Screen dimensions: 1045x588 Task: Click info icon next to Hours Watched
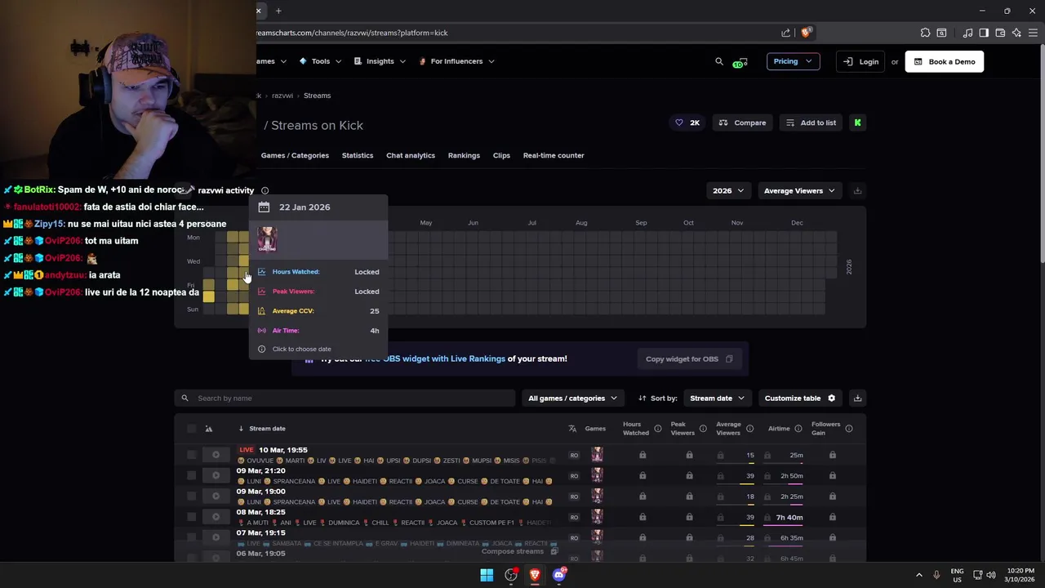(657, 429)
